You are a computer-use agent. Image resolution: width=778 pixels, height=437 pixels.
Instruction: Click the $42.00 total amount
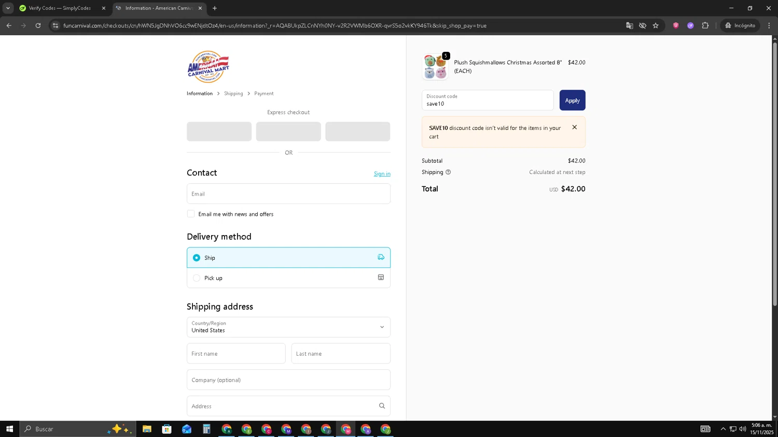(573, 189)
